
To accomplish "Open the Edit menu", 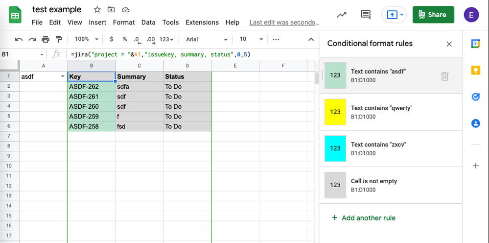I will click(x=55, y=23).
